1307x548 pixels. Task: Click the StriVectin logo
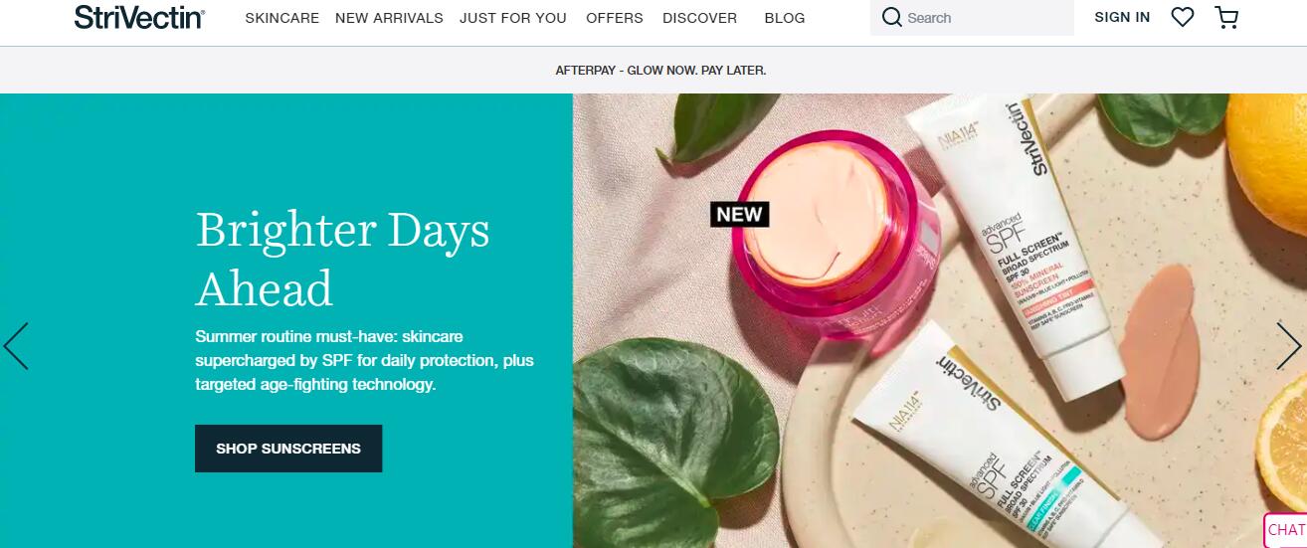(139, 17)
